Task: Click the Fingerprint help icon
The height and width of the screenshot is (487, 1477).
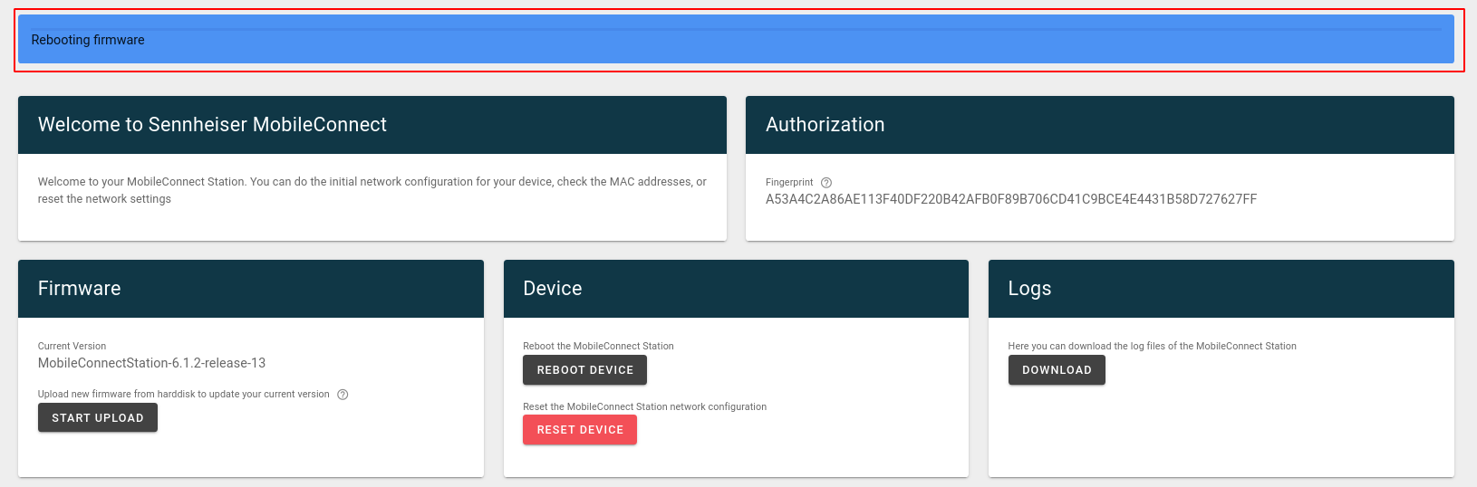Action: click(x=826, y=183)
